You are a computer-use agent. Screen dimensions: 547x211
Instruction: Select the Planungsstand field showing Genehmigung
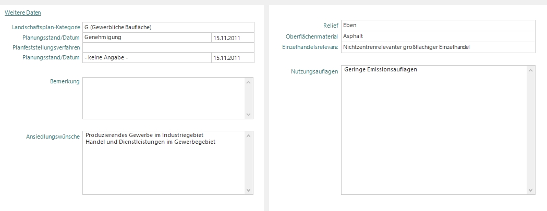point(146,38)
